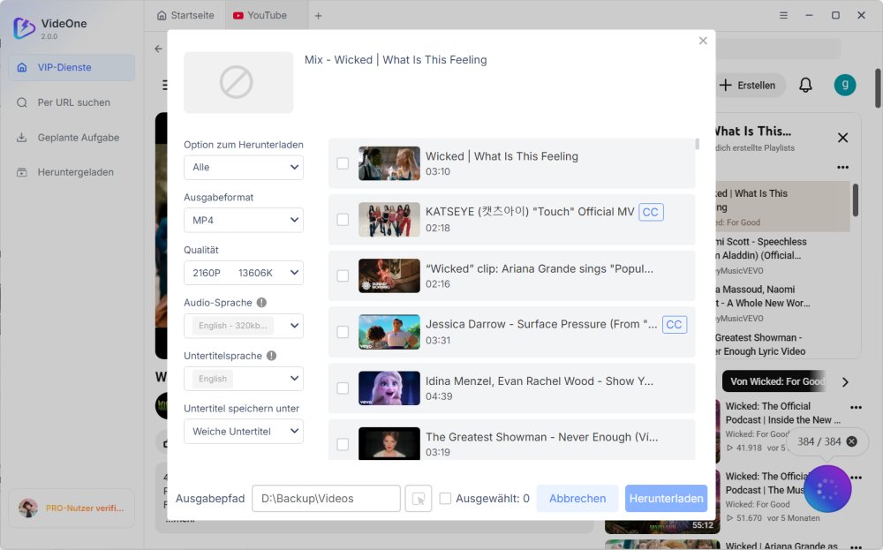Click the Geplante Aufgabe download icon
This screenshot has height=550, width=883.
(22, 138)
